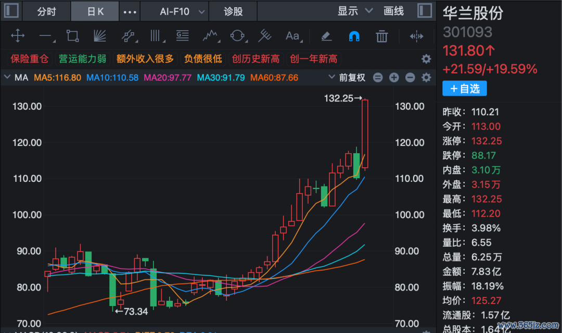
Task: Select the wave line drawing tool
Action: click(210, 36)
